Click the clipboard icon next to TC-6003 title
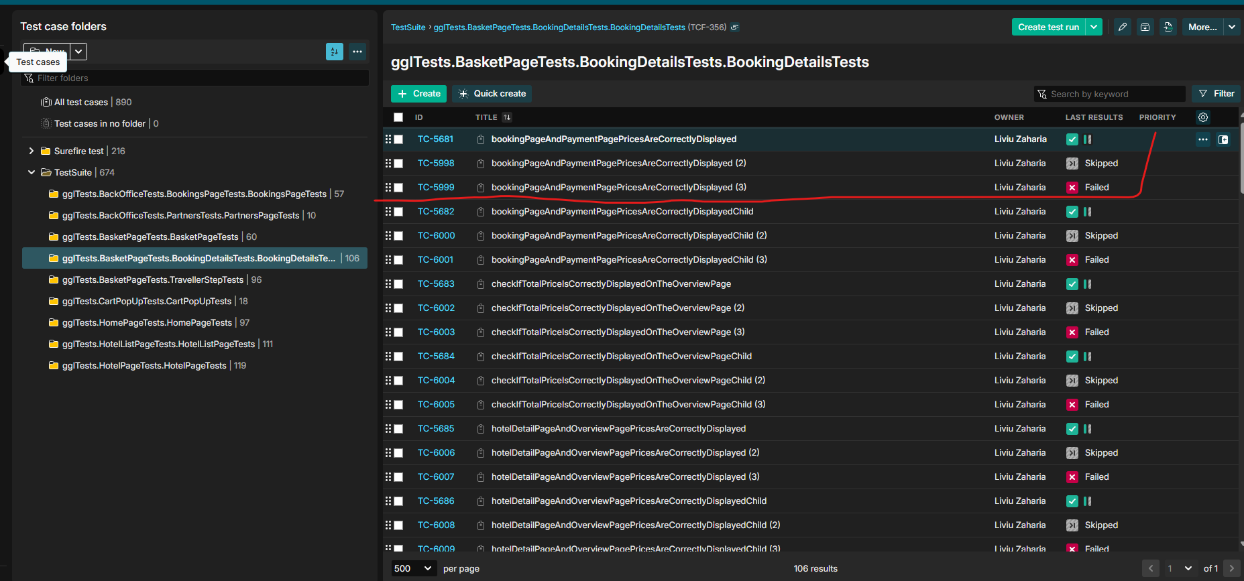Screen dimensions: 1244x581 click(481, 332)
